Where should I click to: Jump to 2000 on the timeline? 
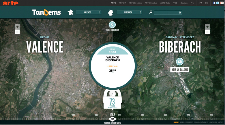coord(188,115)
